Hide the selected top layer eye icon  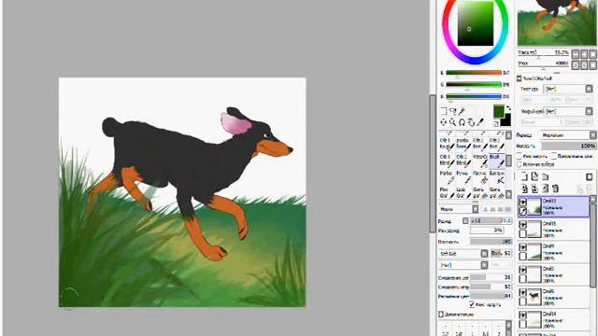coord(523,203)
